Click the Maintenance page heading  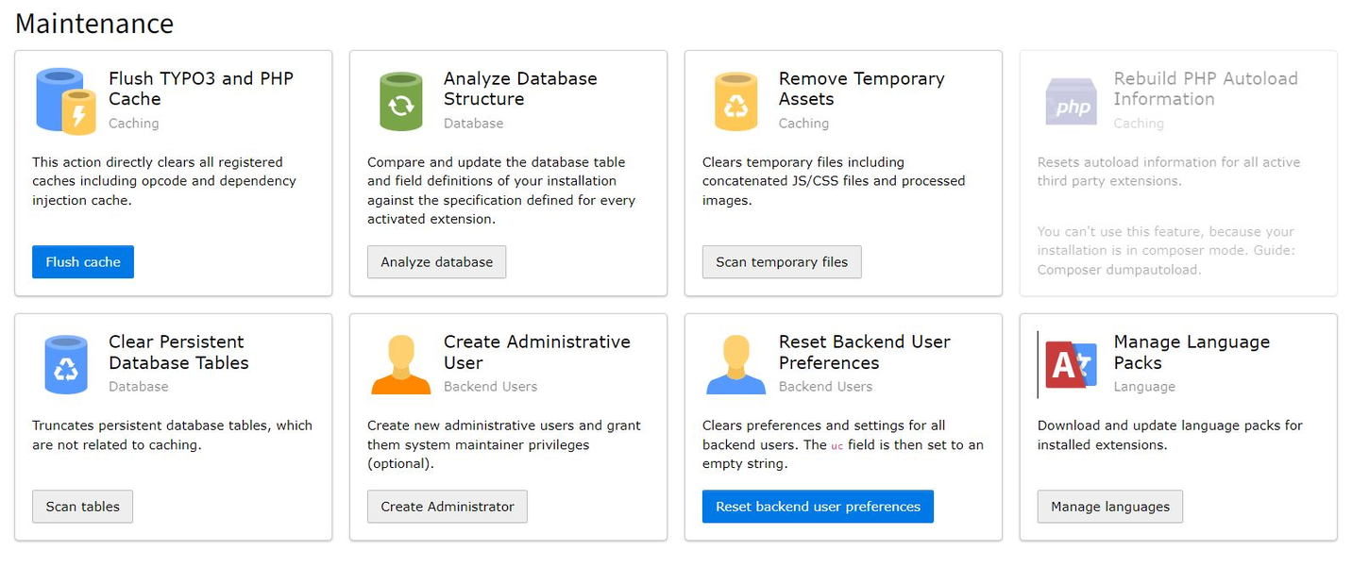[93, 24]
